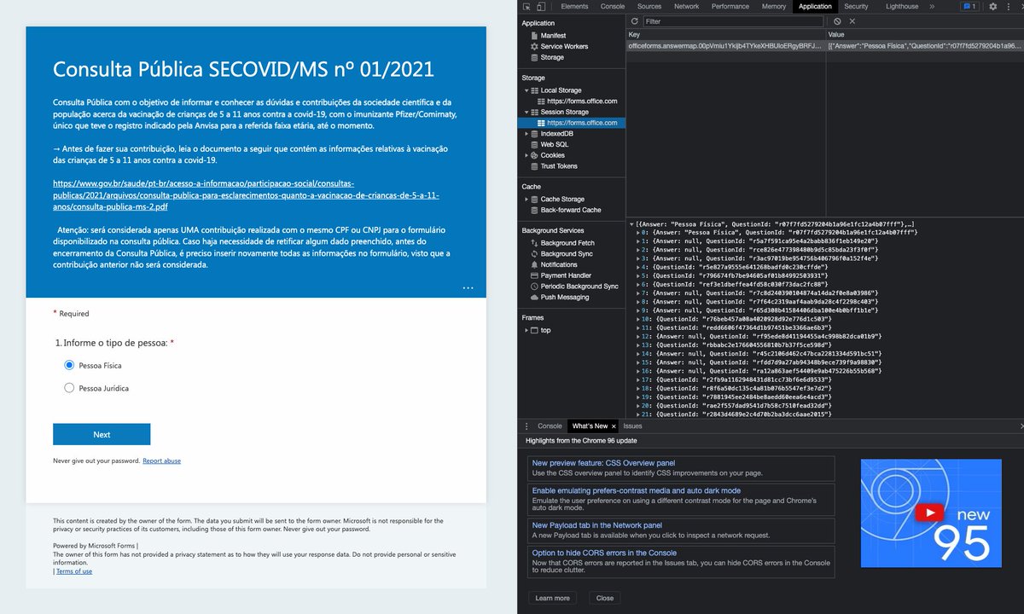Open the Manifest item in the Application sidebar
1024x614 pixels.
point(553,36)
